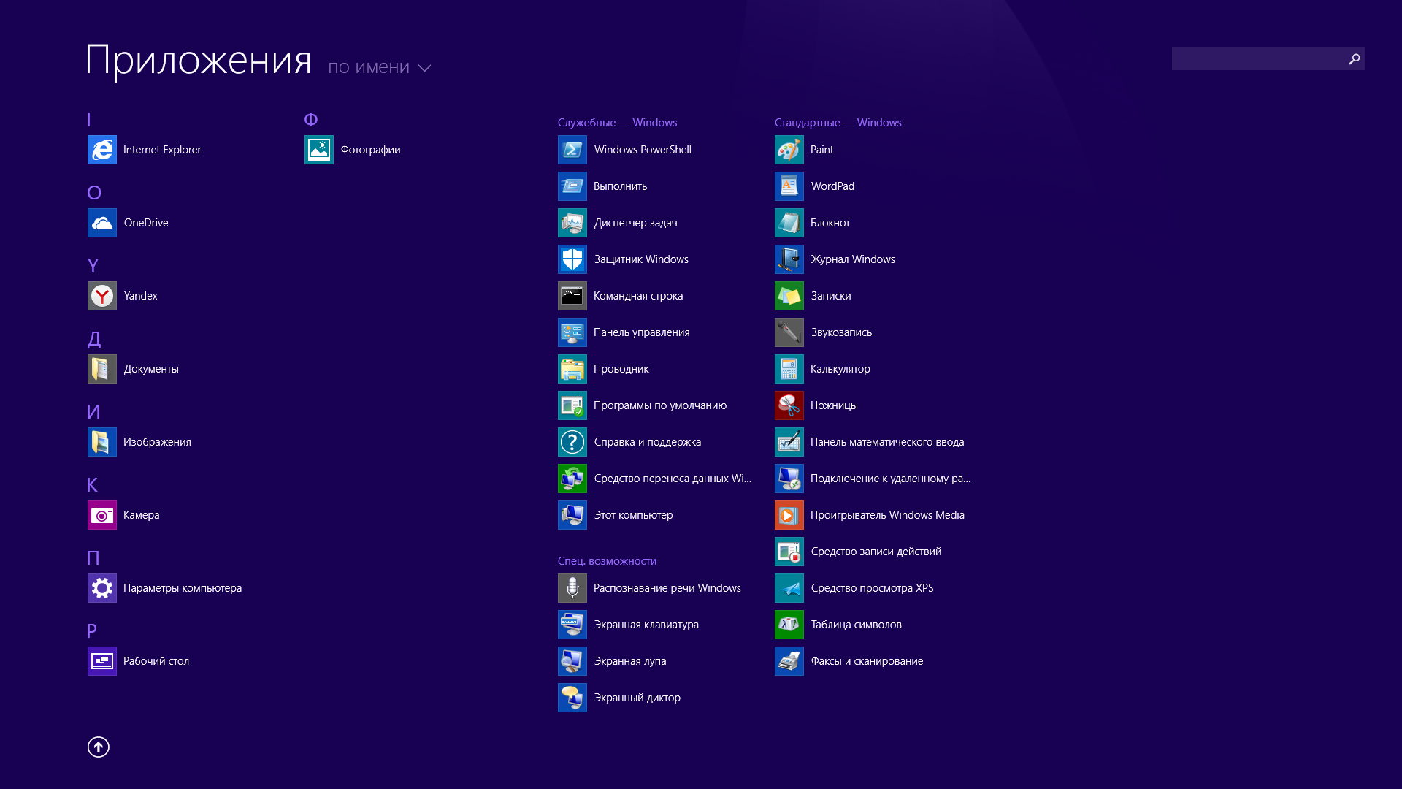Image resolution: width=1402 pixels, height=789 pixels.
Task: Open the Фотографии app tile
Action: [319, 150]
